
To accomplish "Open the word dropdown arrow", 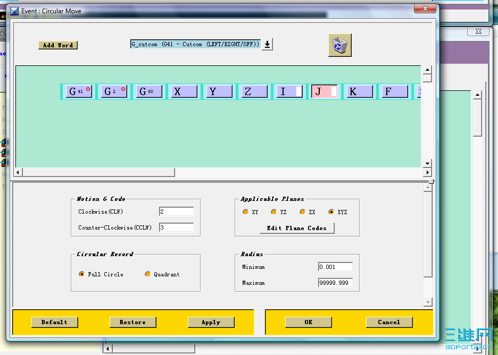I will tap(268, 44).
